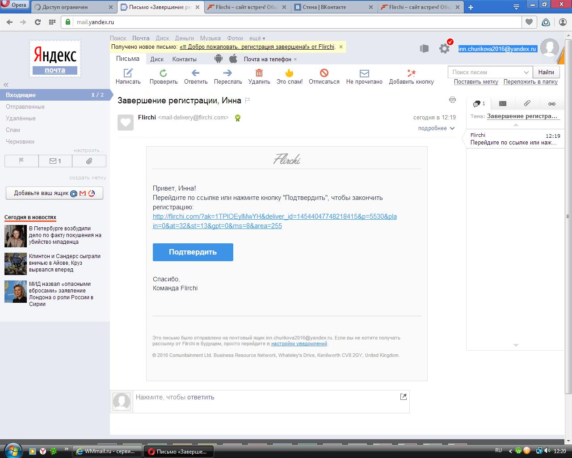Switch to the «Доступ ограничен» browser tab

(x=74, y=7)
